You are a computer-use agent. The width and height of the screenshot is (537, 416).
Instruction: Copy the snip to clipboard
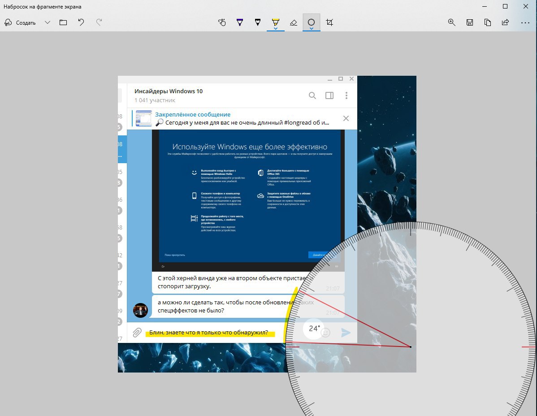coord(487,22)
